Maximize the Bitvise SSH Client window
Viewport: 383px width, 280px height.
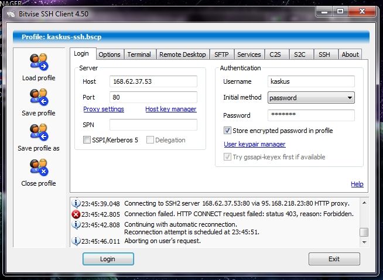pos(340,12)
